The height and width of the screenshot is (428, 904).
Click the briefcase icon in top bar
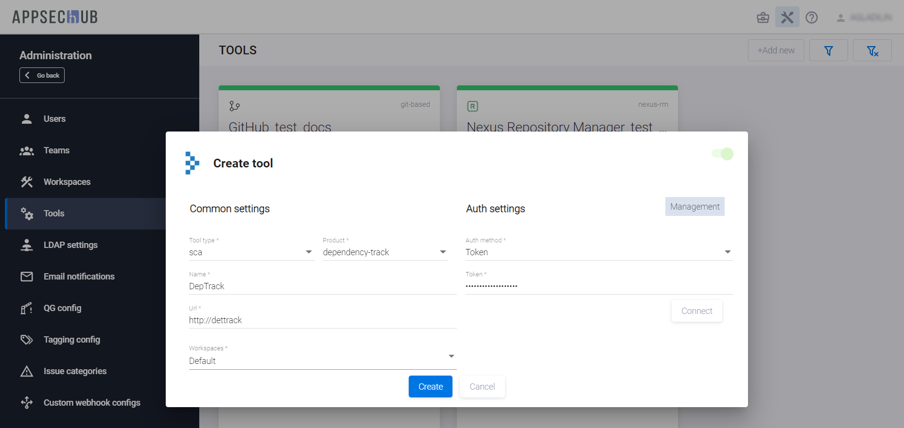tap(763, 18)
